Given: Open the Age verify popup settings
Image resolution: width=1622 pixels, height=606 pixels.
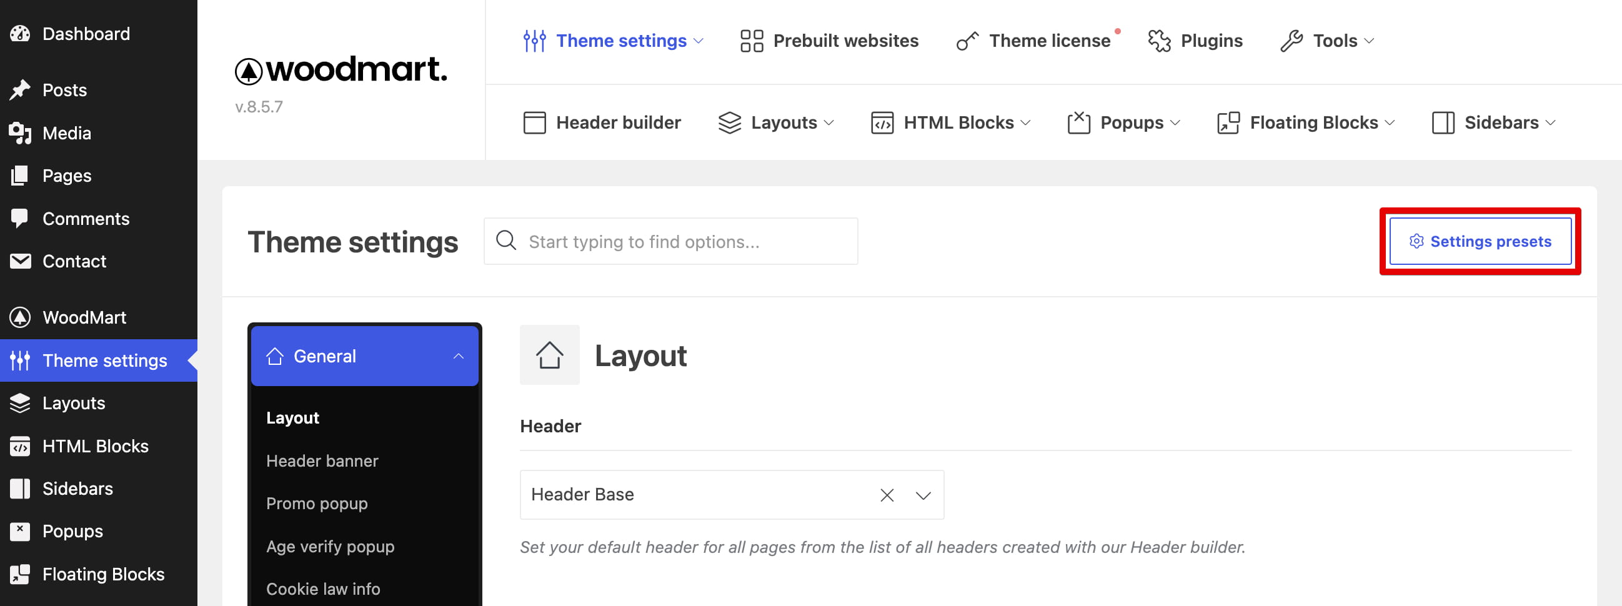Looking at the screenshot, I should (x=330, y=546).
